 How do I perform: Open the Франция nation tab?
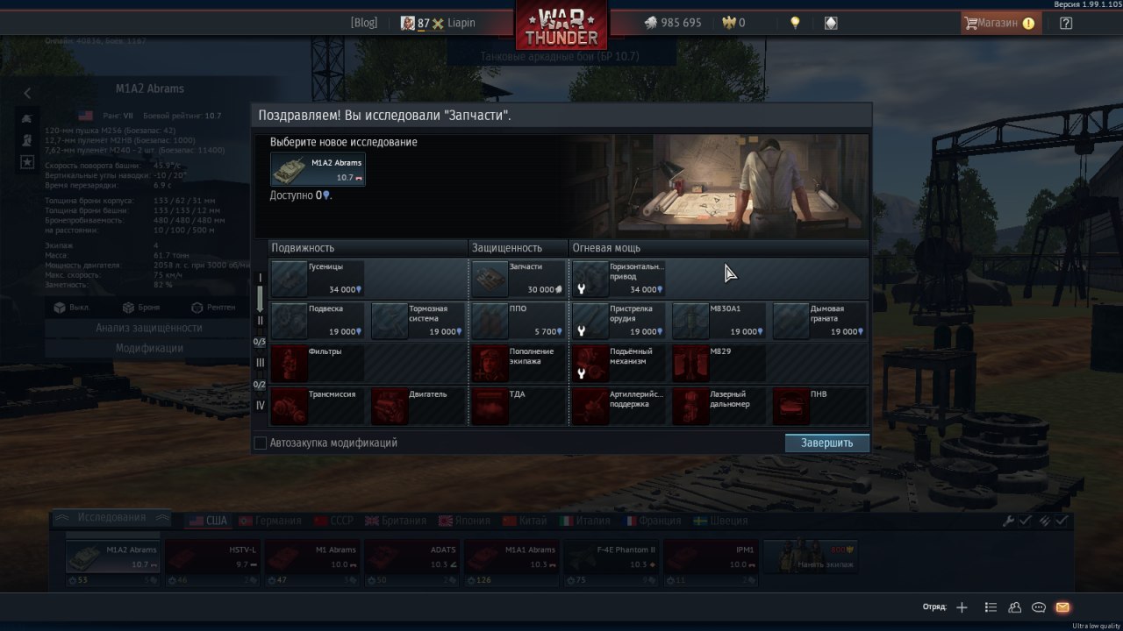tap(651, 521)
